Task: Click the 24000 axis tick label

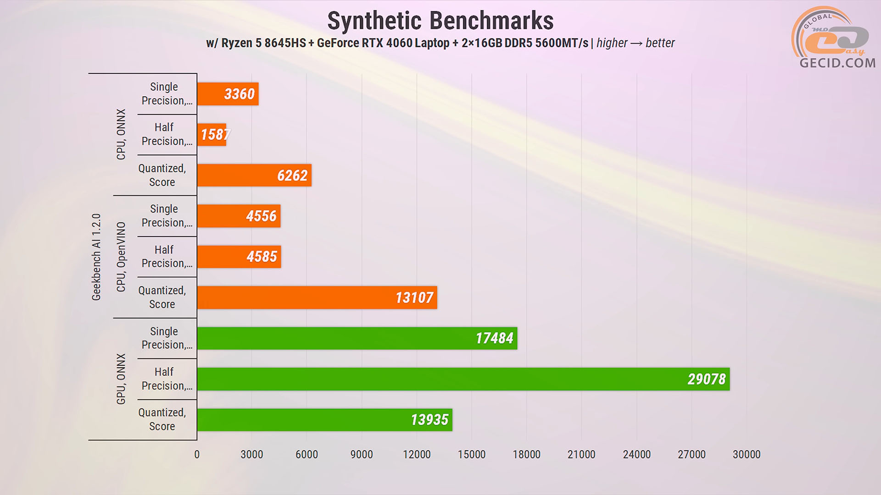Action: (636, 455)
